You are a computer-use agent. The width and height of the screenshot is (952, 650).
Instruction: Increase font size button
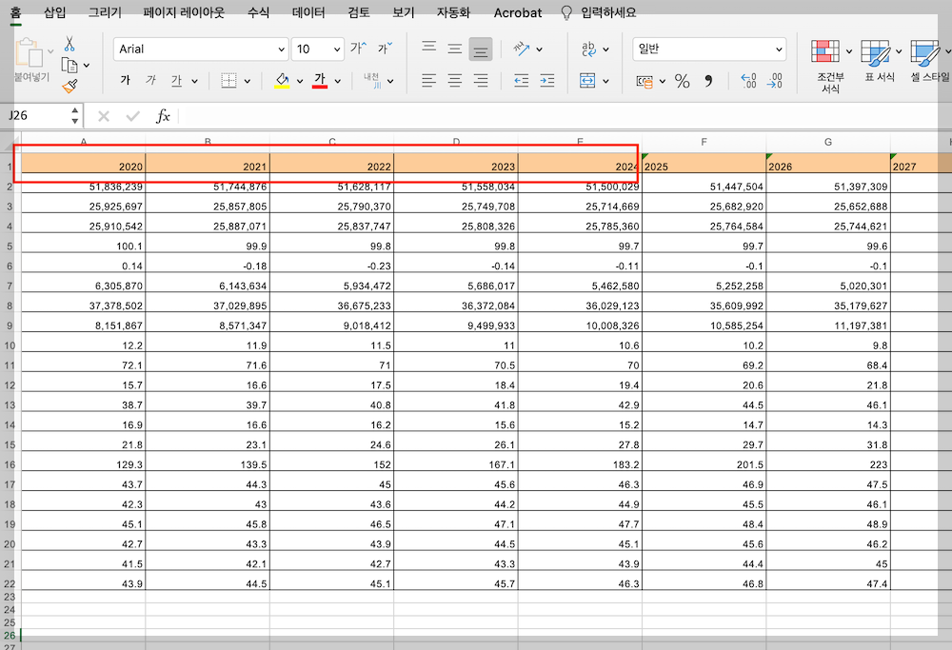(358, 48)
